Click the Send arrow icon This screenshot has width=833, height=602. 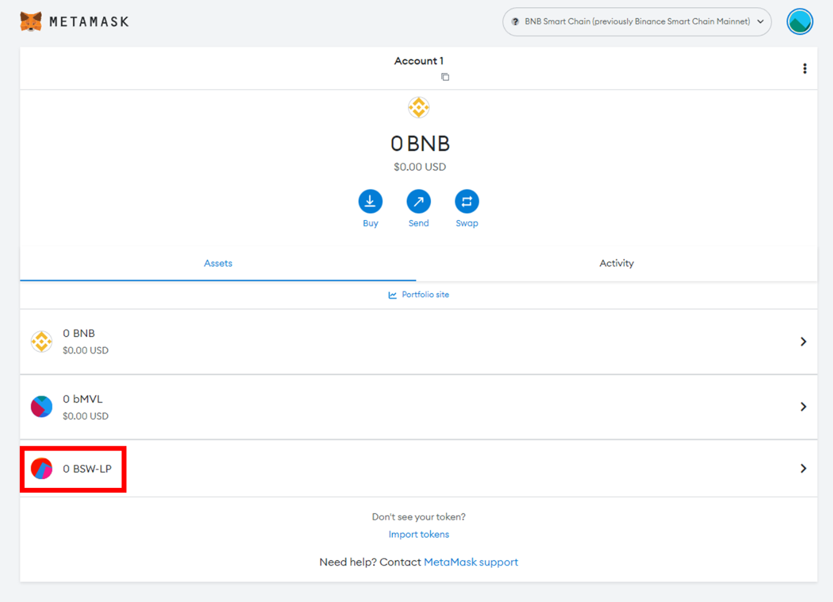[419, 201]
